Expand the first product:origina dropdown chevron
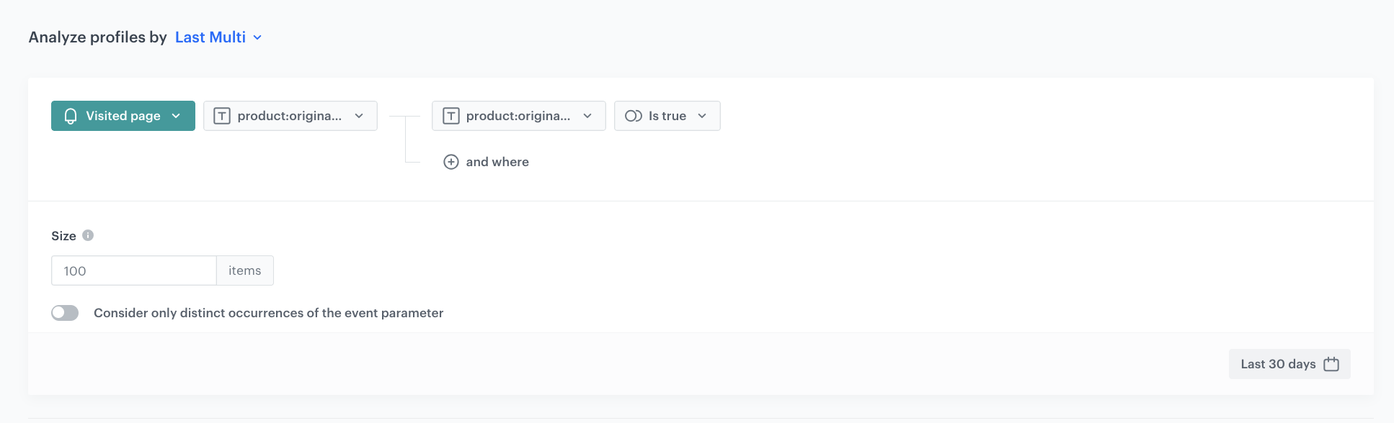1394x423 pixels. pyautogui.click(x=359, y=116)
